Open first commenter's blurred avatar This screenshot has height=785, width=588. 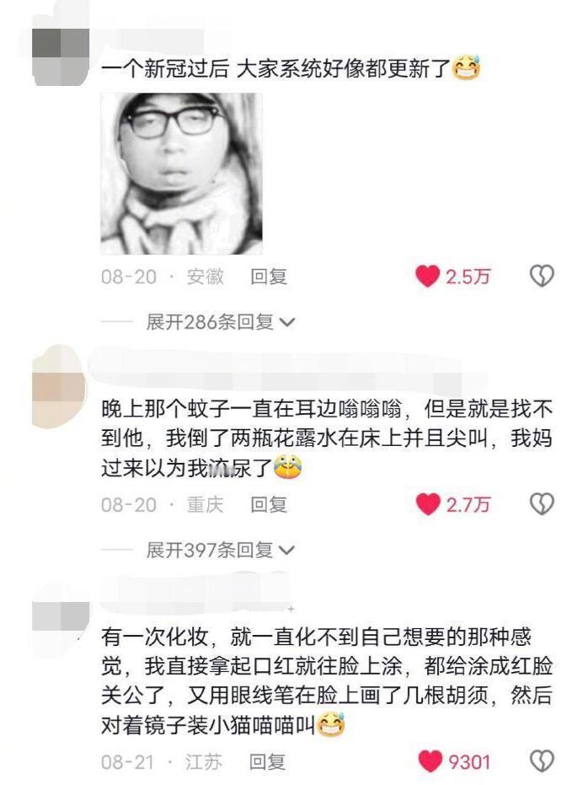(x=61, y=56)
